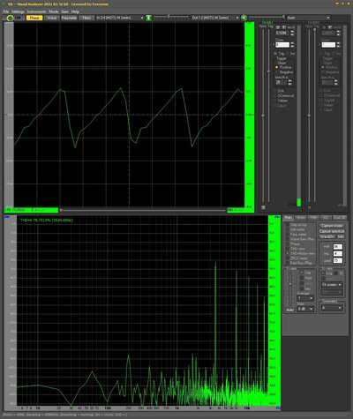Viewport: 353px width, 419px height.
Task: Click the Capture scope button
Action: tap(332, 226)
